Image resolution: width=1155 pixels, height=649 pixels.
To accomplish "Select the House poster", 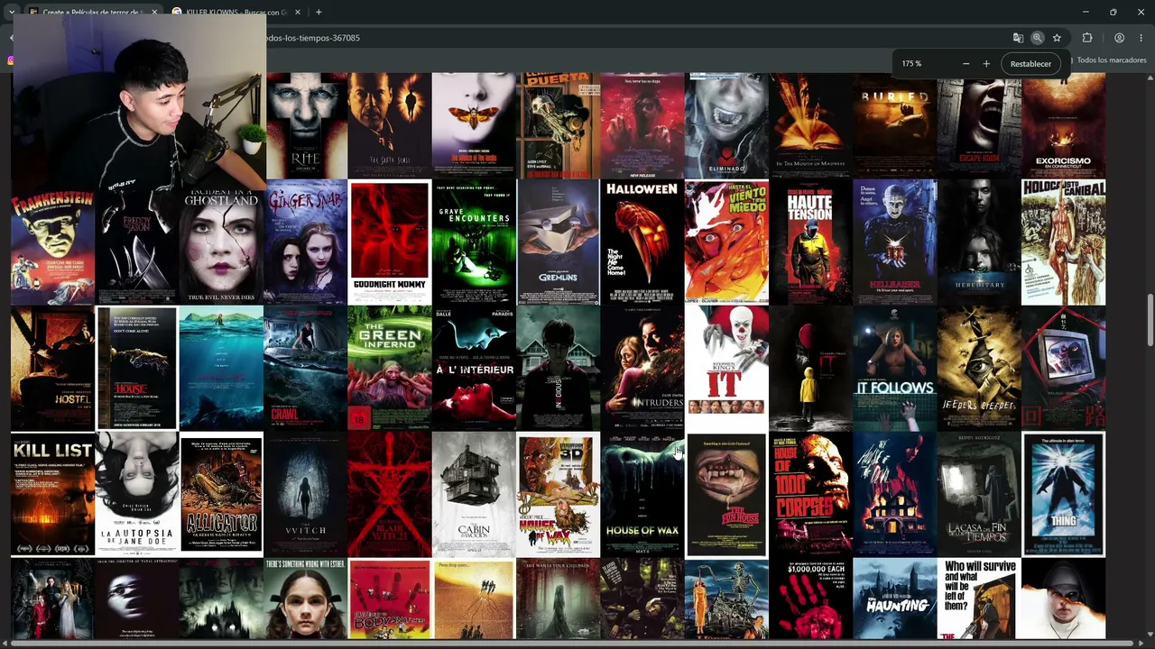I will [x=136, y=369].
